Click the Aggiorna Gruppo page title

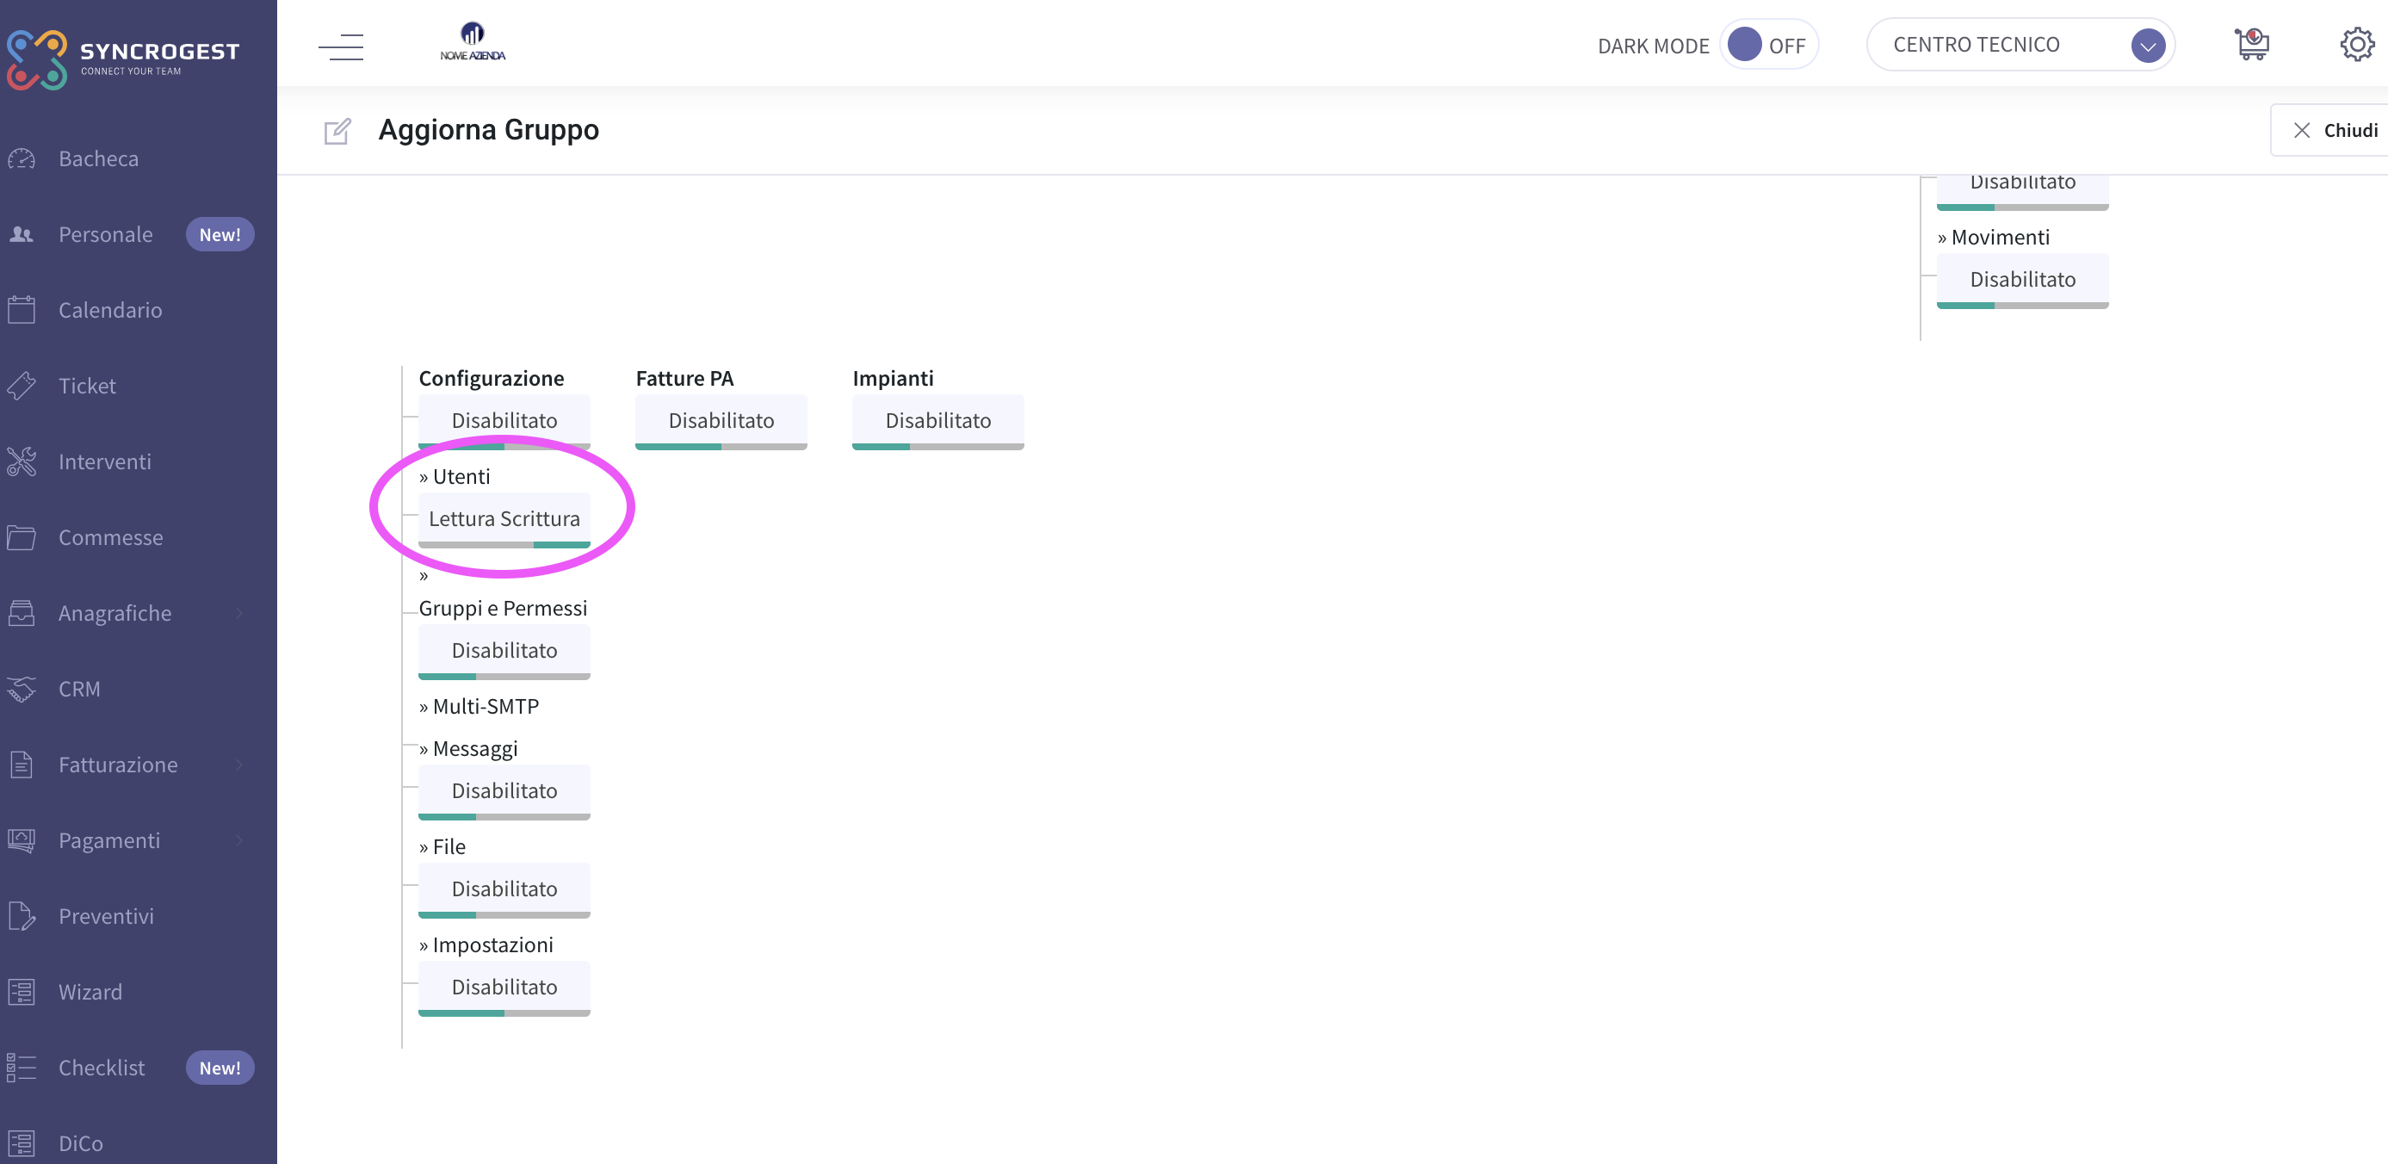pos(489,130)
